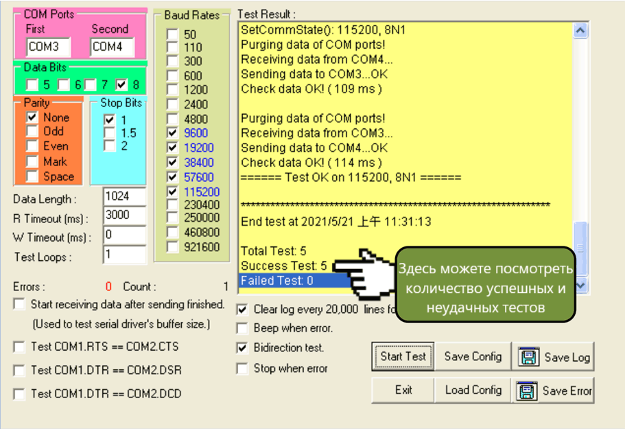
Task: Enable Space parity checkbox
Action: tap(32, 176)
